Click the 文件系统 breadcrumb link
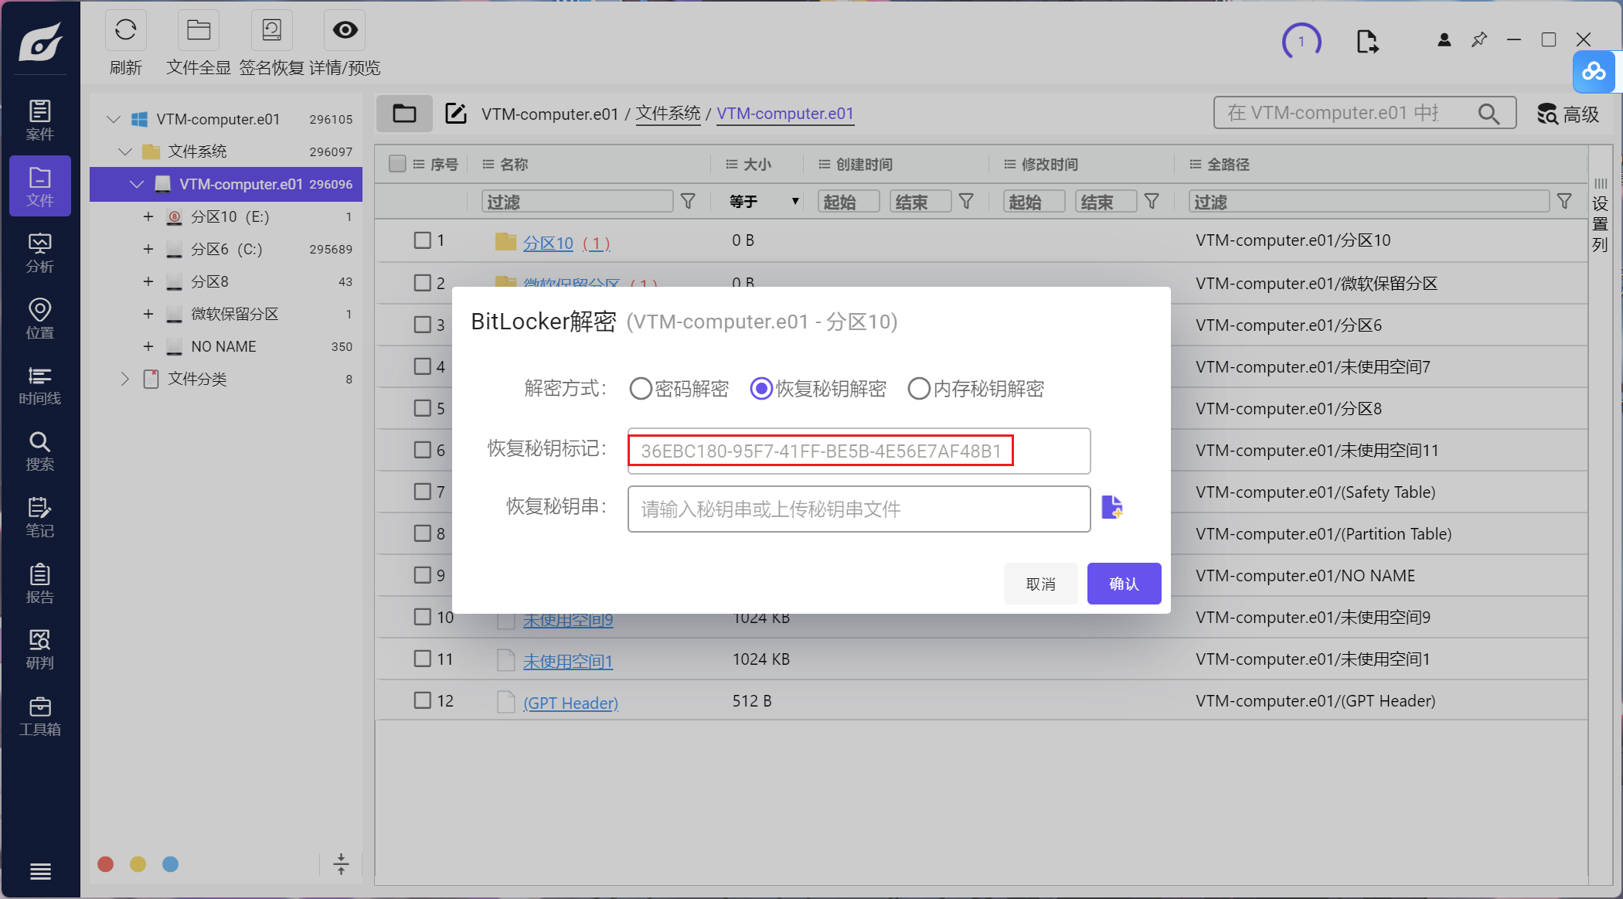The height and width of the screenshot is (899, 1623). pyautogui.click(x=668, y=114)
